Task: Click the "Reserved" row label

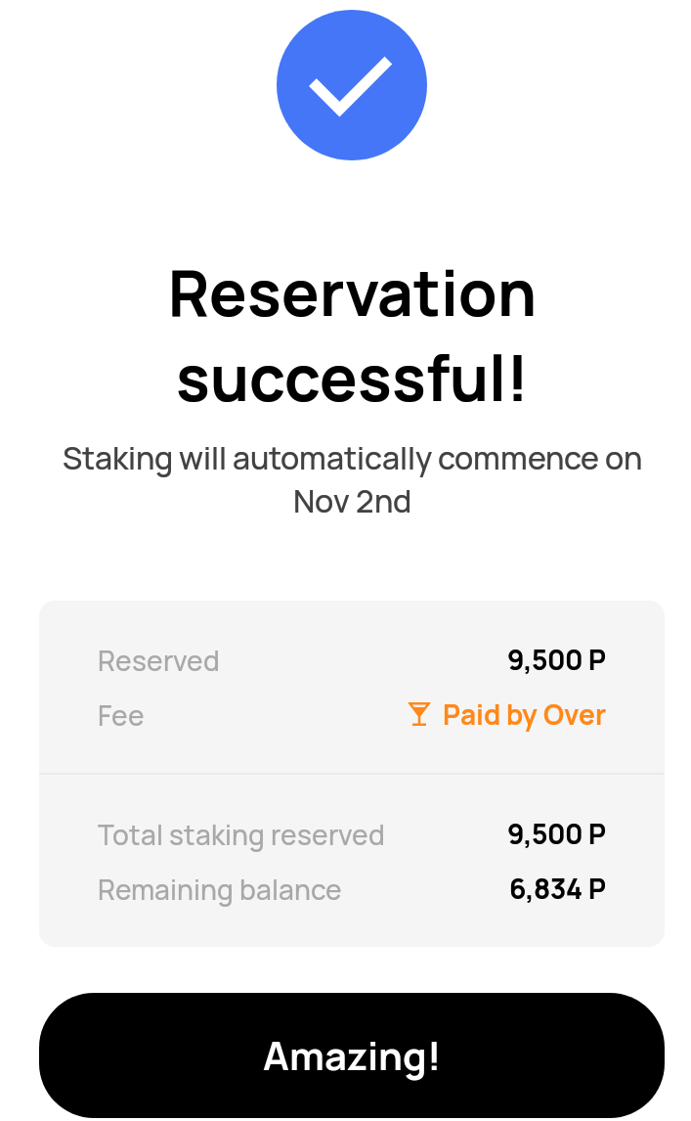Action: [x=158, y=661]
